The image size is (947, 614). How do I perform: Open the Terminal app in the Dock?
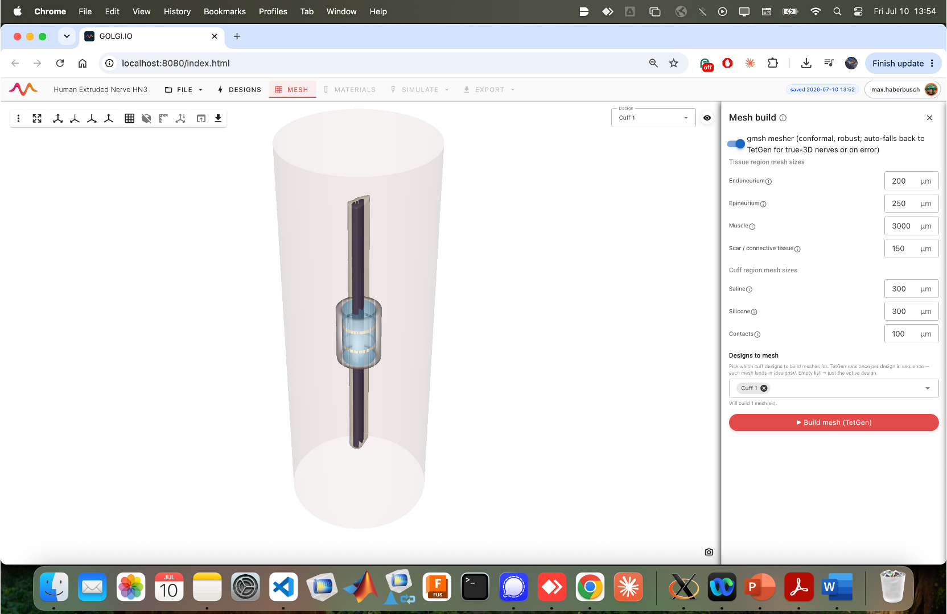475,587
